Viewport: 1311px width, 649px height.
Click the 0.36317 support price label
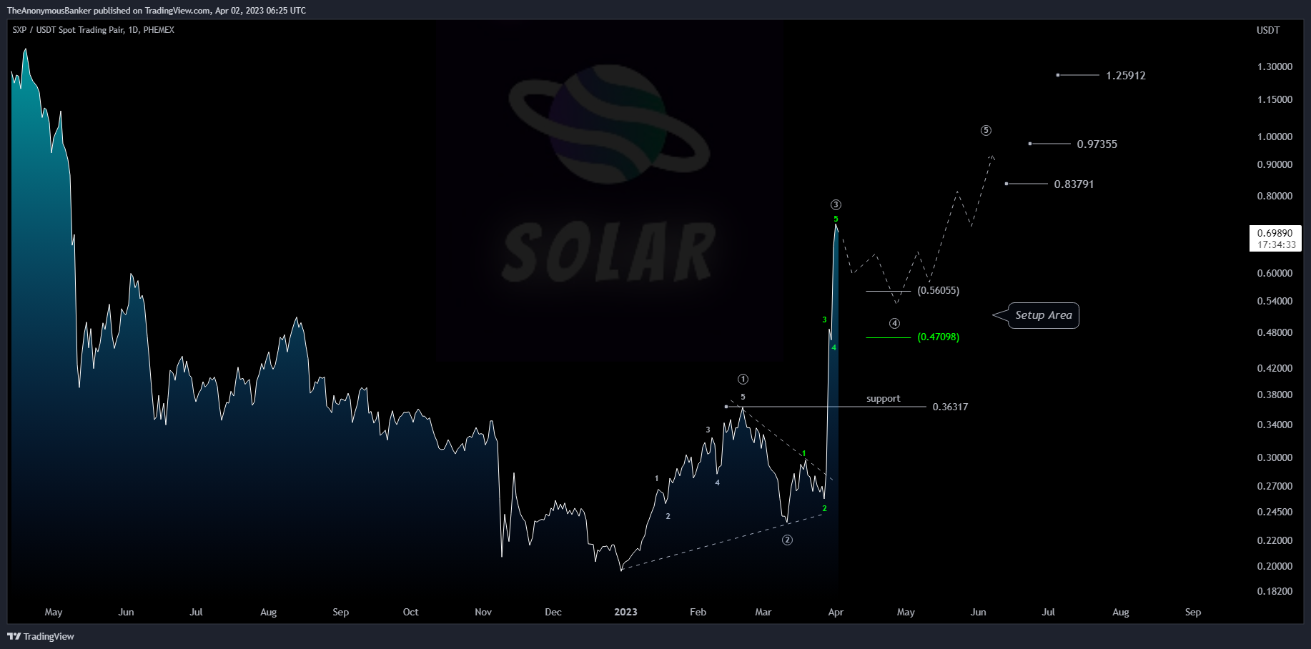pos(950,407)
